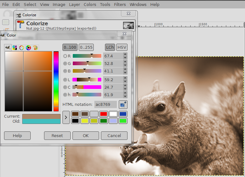The image size is (245, 177).
Task: Open the Filters menu
Action: pos(120,4)
